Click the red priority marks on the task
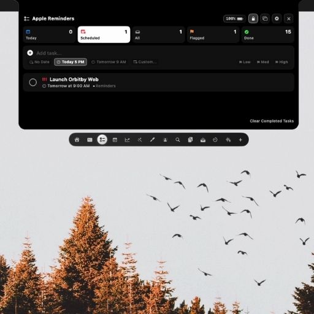314x314 pixels. [44, 79]
